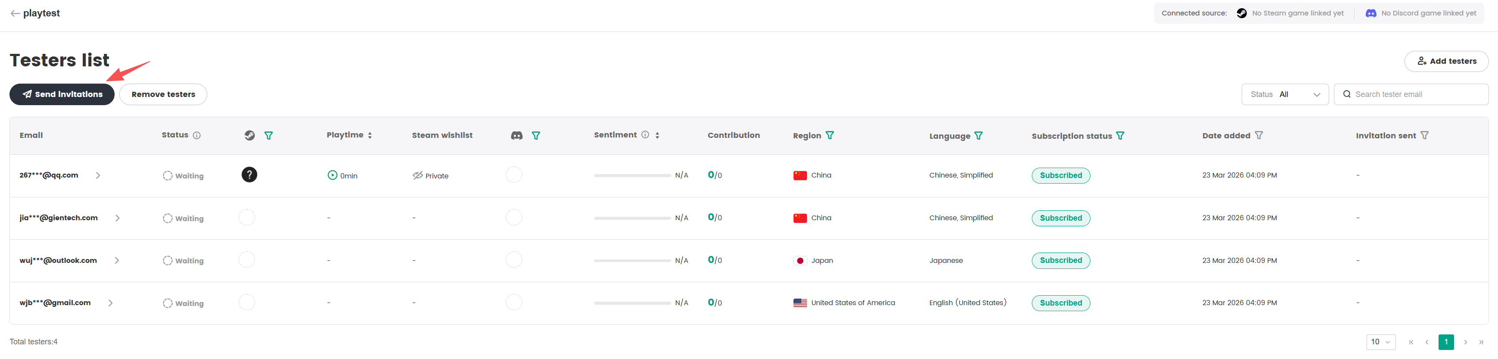Jump to the last page
Viewport: 1498px width, 359px height.
click(x=1481, y=342)
